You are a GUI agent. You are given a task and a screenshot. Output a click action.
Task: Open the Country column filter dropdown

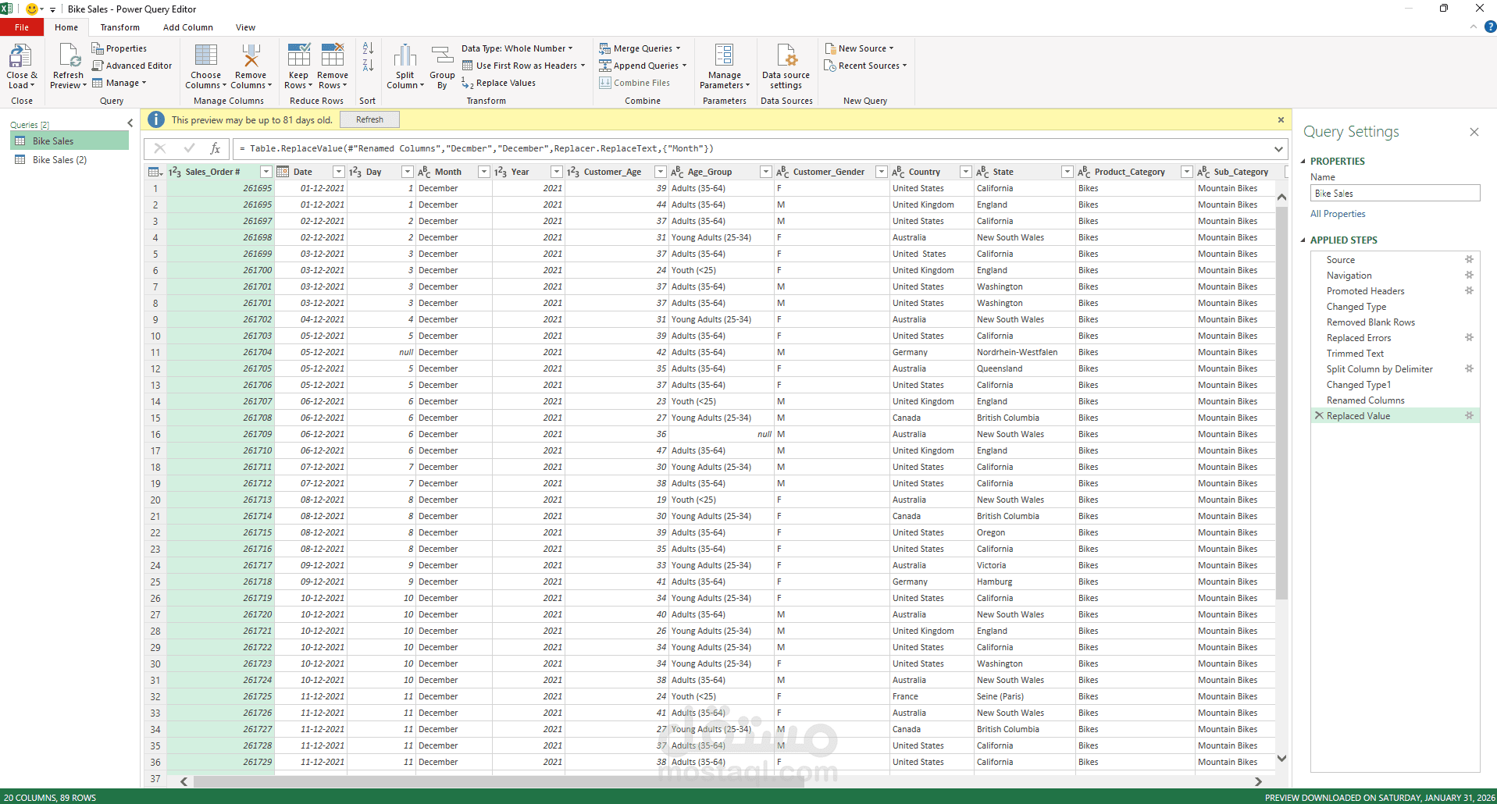pyautogui.click(x=965, y=172)
